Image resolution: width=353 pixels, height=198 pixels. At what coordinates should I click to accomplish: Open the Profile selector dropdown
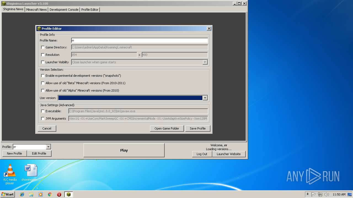point(48,147)
